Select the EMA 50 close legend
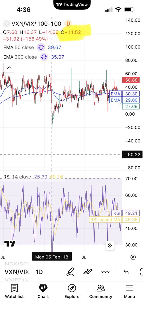 pyautogui.click(x=19, y=48)
